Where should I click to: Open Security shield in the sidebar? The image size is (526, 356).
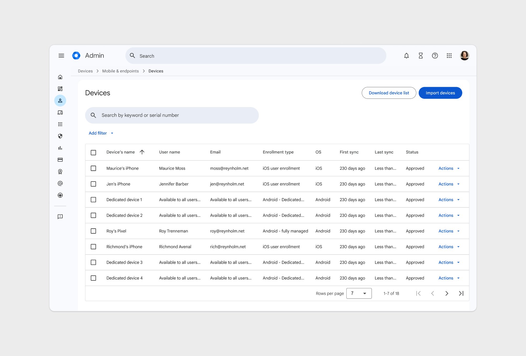[x=60, y=136]
